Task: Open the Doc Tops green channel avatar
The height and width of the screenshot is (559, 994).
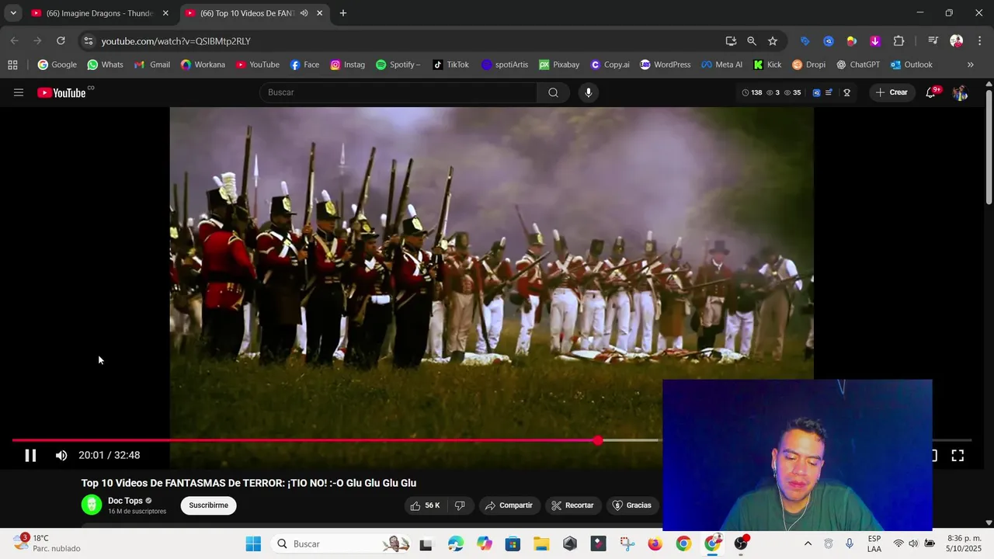Action: 92,505
